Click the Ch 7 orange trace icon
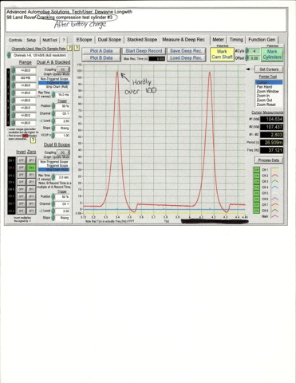The width and height of the screenshot is (296, 383). click(274, 204)
